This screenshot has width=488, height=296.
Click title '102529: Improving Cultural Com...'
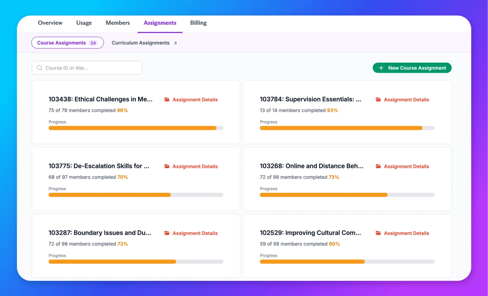(310, 233)
